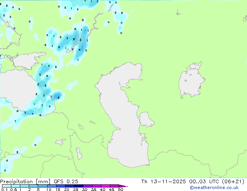Click the legend label "0.5"
Screen dimensions: 247x191
[x=14, y=189]
